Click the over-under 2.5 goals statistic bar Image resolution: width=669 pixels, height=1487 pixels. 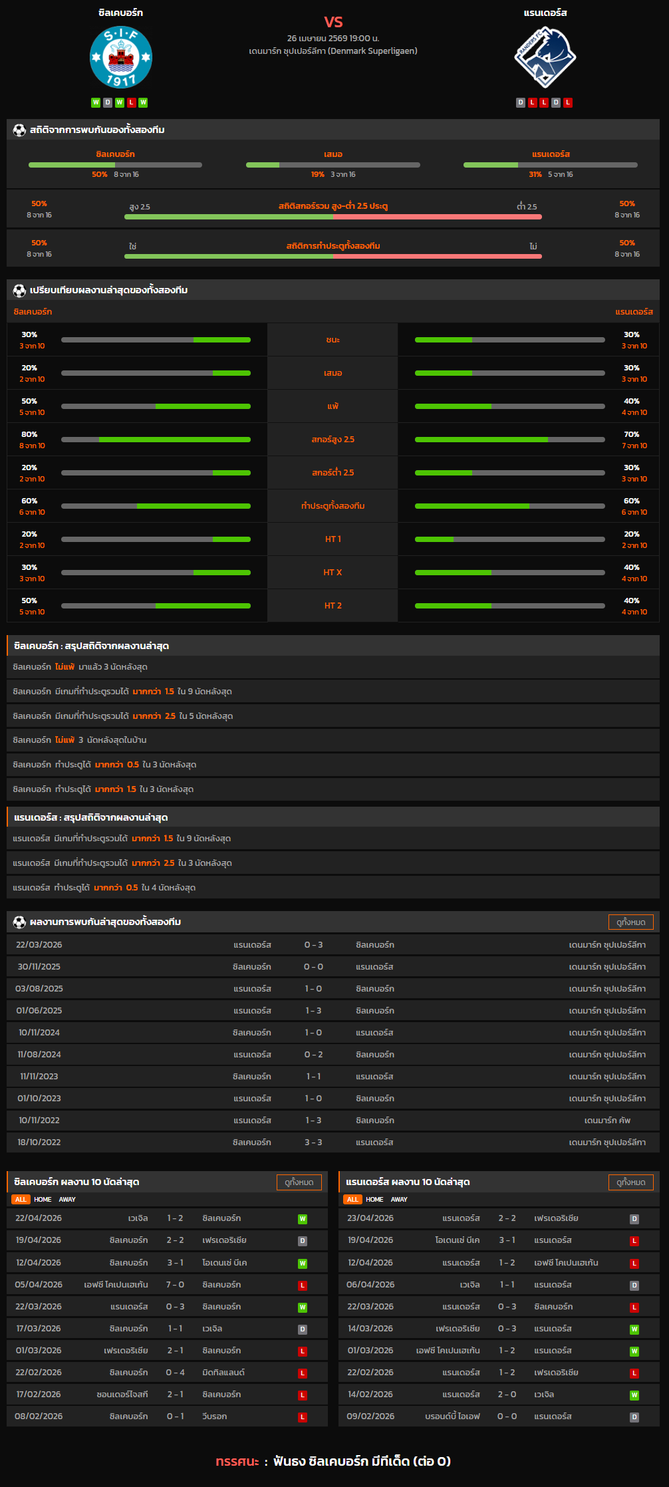pyautogui.click(x=333, y=216)
